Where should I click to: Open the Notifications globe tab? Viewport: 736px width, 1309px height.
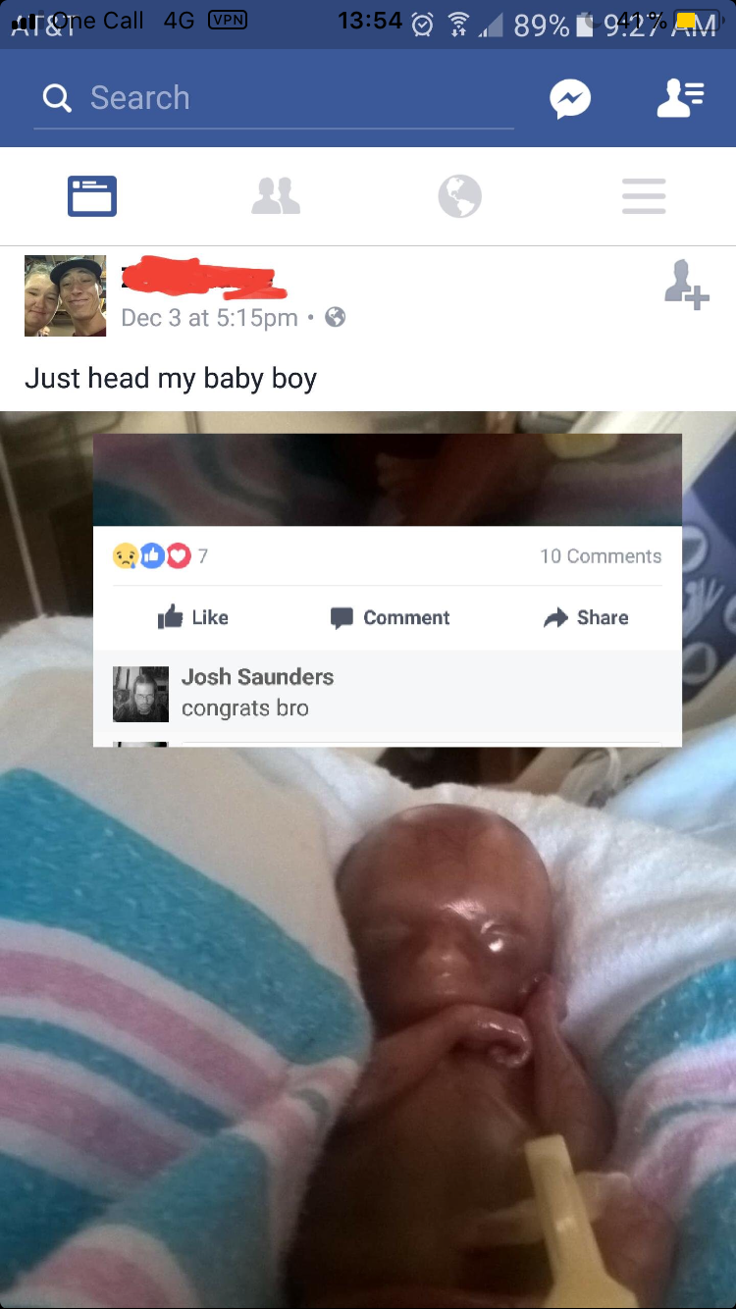click(459, 196)
